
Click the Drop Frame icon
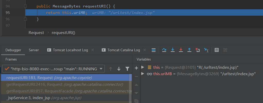[x=198, y=50]
